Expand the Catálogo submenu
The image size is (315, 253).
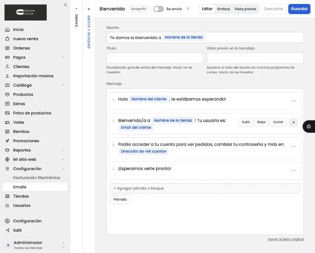[x=63, y=85]
